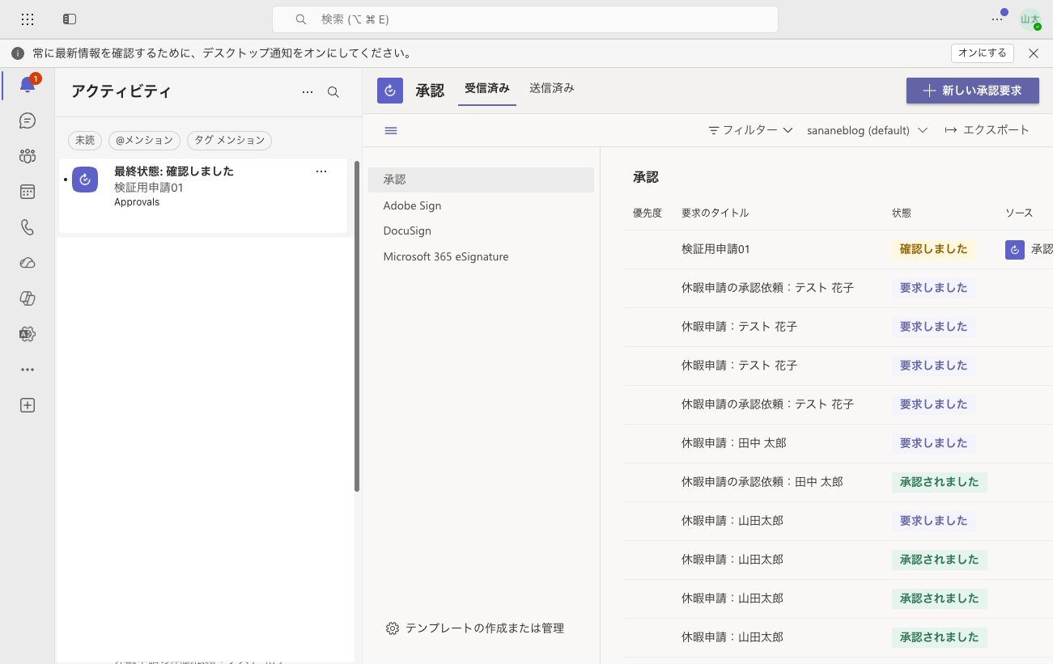Open settings and more ellipsis at top right
Viewport: 1053px width, 664px height.
[x=997, y=19]
